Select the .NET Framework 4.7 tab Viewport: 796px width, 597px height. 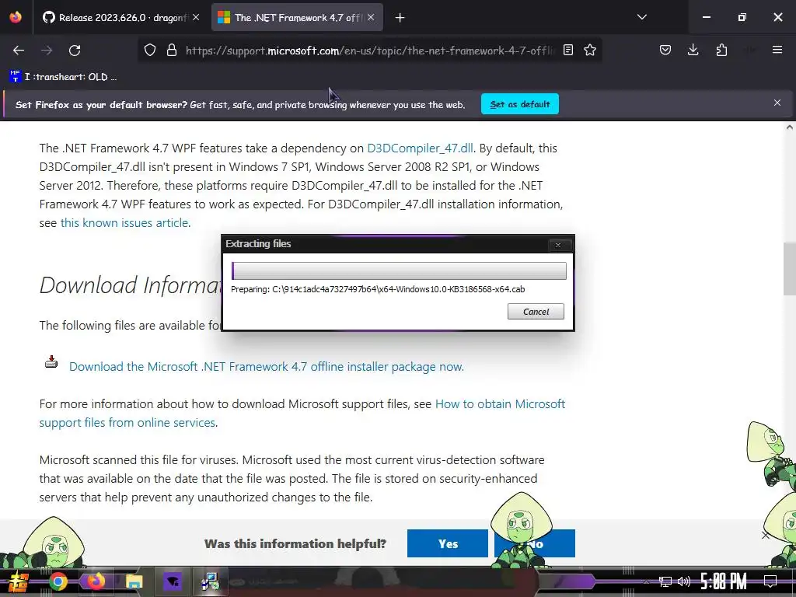pyautogui.click(x=297, y=18)
